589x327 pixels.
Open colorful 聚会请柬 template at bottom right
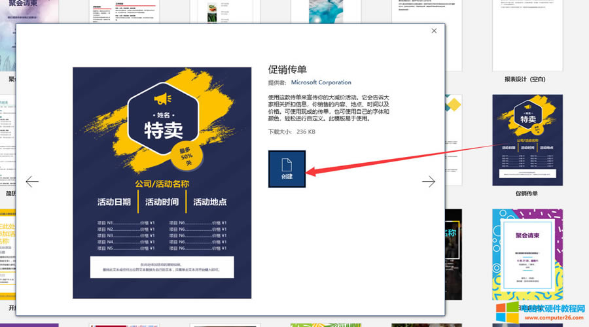tap(526, 258)
